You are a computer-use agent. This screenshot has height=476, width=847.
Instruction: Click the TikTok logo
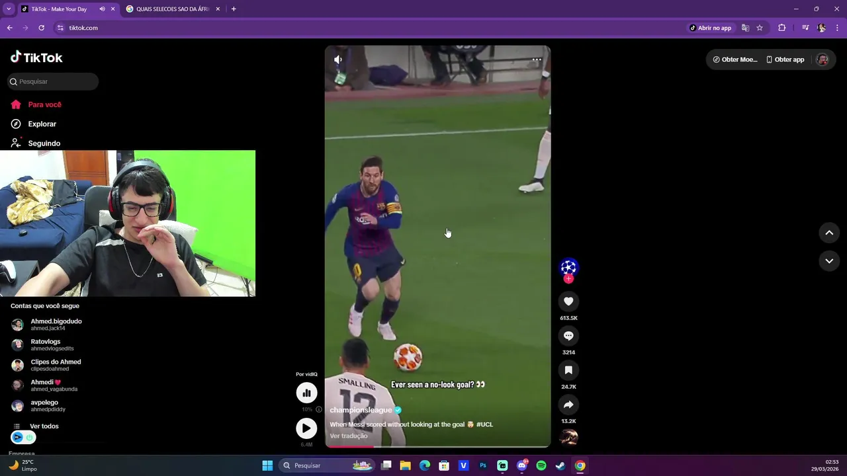click(36, 58)
